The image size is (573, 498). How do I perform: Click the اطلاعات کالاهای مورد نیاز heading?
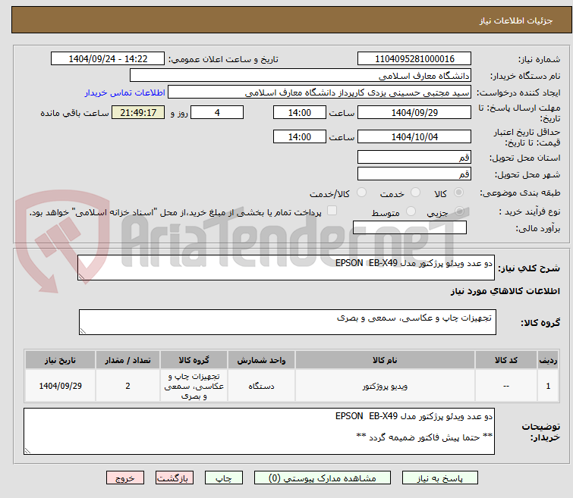505,291
